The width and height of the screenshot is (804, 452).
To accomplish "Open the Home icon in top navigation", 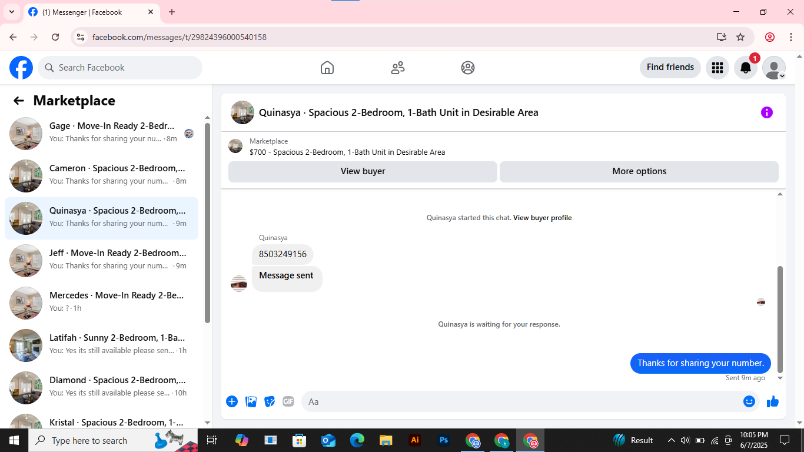I will tap(327, 68).
